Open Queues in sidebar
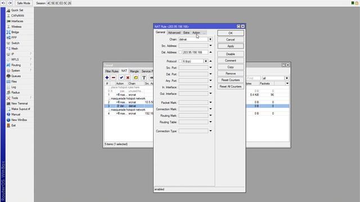The image size is (360, 202). (x=16, y=76)
